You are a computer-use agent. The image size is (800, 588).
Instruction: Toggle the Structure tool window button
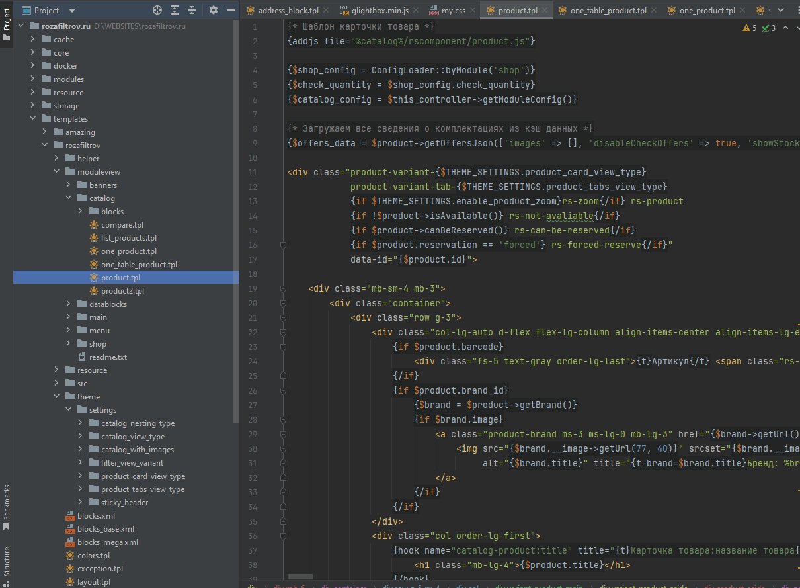click(x=7, y=561)
